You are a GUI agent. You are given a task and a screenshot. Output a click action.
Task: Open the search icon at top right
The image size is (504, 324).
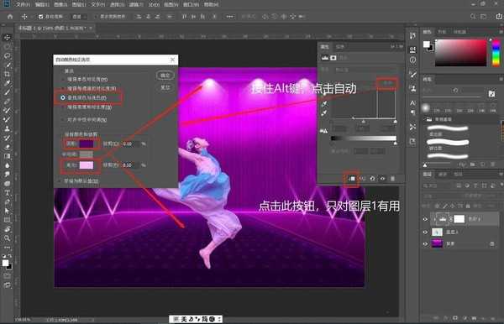click(x=473, y=17)
